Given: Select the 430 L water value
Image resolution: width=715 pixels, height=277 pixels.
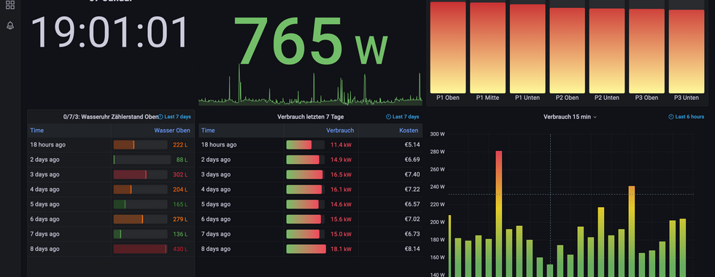Looking at the screenshot, I should pyautogui.click(x=180, y=249).
